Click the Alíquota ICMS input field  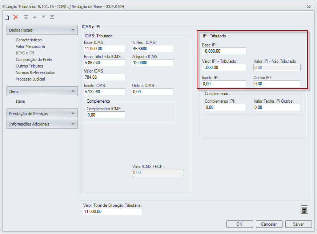153,63
